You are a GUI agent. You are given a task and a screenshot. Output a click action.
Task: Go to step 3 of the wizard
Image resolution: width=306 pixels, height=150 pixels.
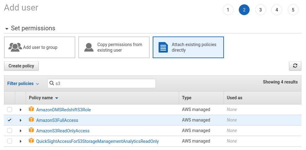tap(260, 10)
